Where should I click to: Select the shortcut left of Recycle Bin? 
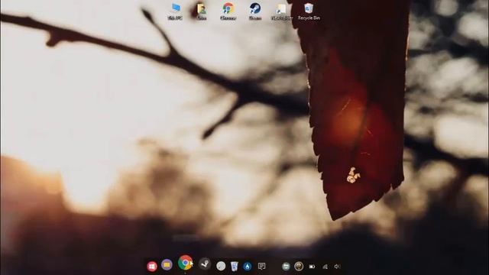point(282,11)
